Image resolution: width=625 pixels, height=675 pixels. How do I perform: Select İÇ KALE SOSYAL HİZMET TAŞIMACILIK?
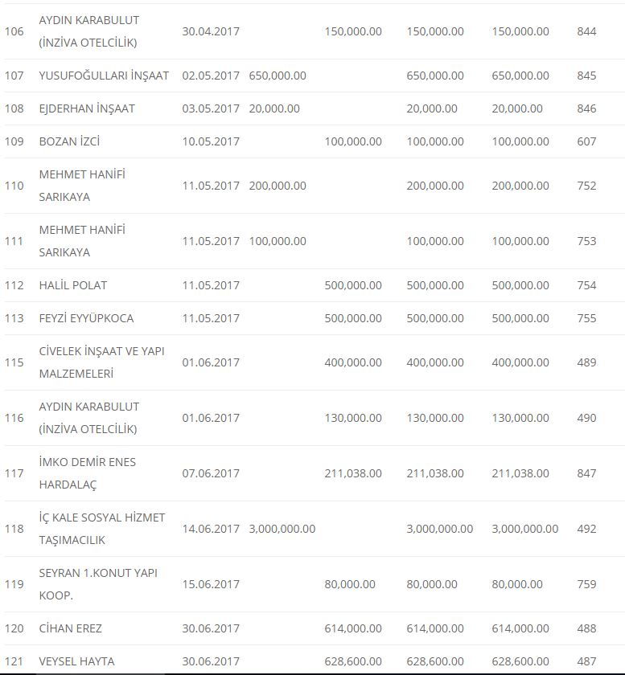pos(102,529)
